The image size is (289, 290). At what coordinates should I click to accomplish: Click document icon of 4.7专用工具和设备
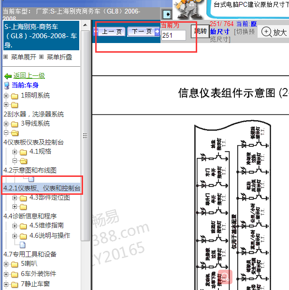coord(23,245)
